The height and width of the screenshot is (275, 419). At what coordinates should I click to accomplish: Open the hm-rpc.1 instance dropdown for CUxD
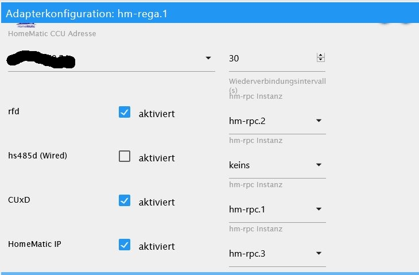click(319, 210)
